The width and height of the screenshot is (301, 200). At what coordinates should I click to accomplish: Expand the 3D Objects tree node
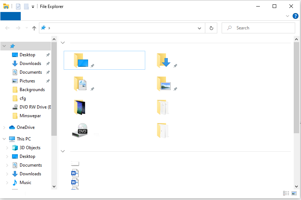(x=7, y=148)
